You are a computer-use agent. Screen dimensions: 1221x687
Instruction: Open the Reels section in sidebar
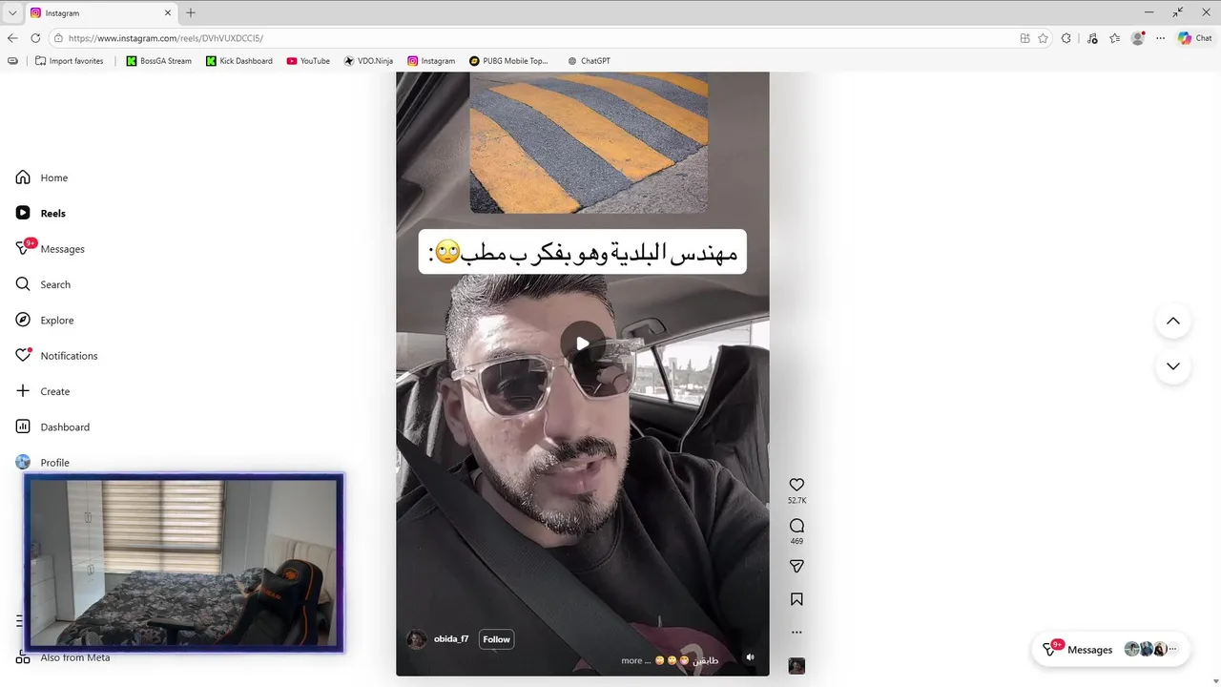(x=41, y=213)
